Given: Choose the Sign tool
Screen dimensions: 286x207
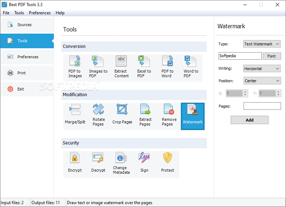Looking at the screenshot, I should pyautogui.click(x=144, y=164).
